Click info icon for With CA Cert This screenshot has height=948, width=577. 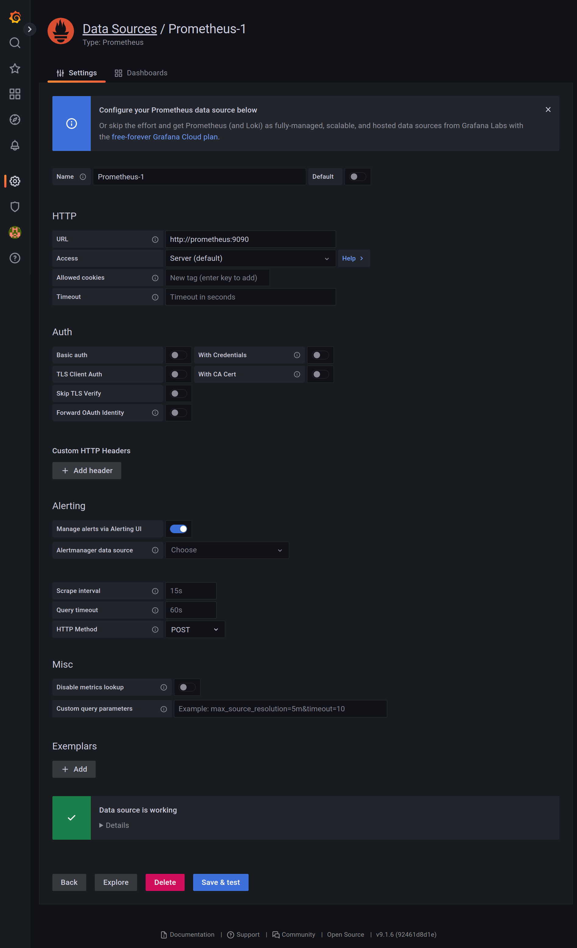297,374
